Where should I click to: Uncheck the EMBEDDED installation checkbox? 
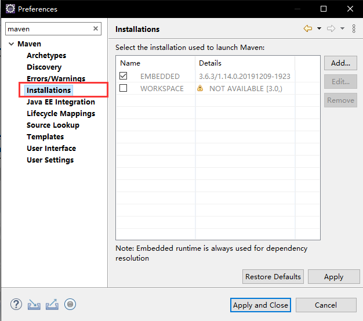[123, 76]
